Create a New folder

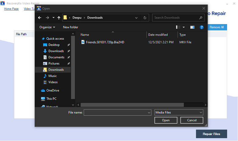pos(70,27)
